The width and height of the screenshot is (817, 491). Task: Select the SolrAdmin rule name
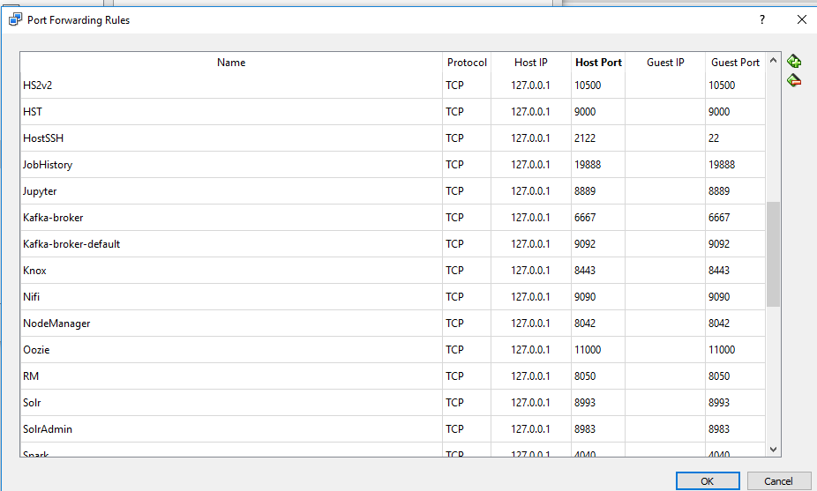click(x=48, y=429)
